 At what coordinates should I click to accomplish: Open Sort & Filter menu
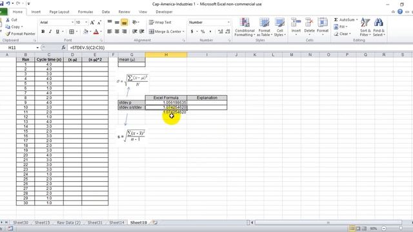[x=365, y=27]
